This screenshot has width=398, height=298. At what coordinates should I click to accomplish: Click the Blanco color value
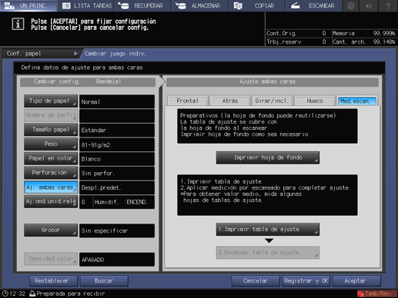coord(117,159)
